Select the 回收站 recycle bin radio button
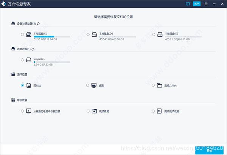The height and width of the screenshot is (155, 227). point(22,85)
